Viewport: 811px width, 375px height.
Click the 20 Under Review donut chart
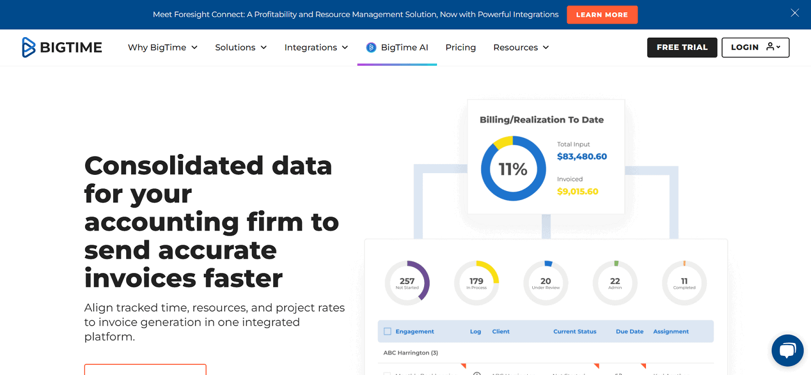[545, 283]
